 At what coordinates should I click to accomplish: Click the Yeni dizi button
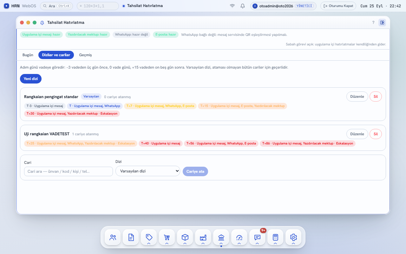point(31,79)
